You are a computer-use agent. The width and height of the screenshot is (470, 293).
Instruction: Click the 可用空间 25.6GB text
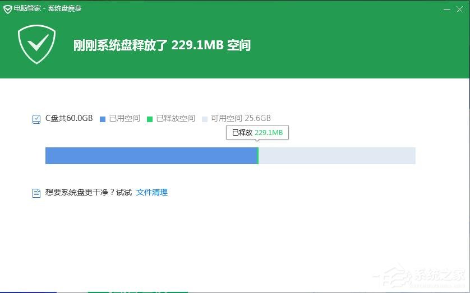(241, 119)
